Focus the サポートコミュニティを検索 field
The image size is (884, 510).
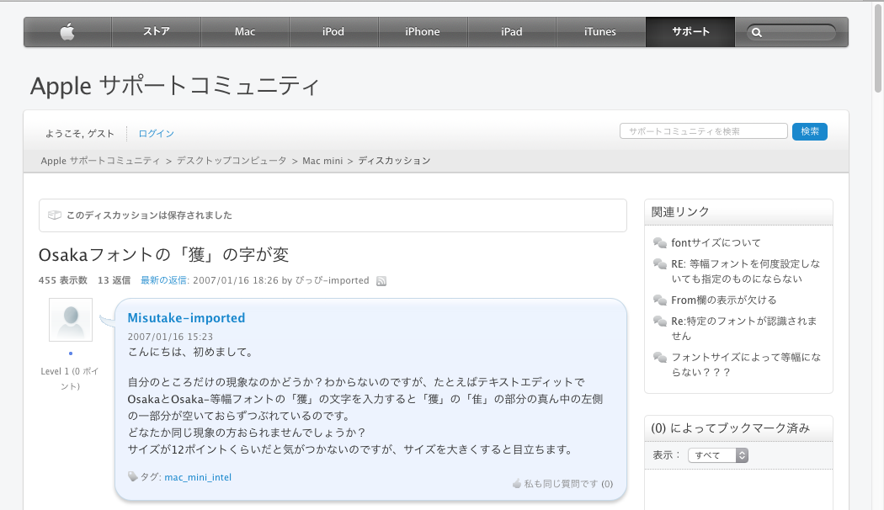(704, 131)
